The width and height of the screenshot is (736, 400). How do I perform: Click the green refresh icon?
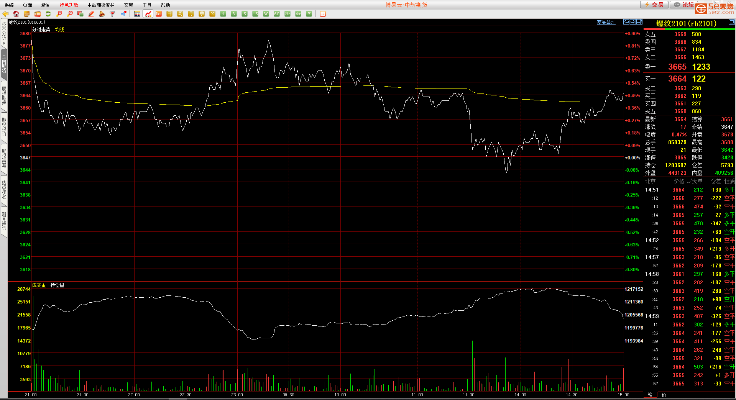pyautogui.click(x=48, y=14)
